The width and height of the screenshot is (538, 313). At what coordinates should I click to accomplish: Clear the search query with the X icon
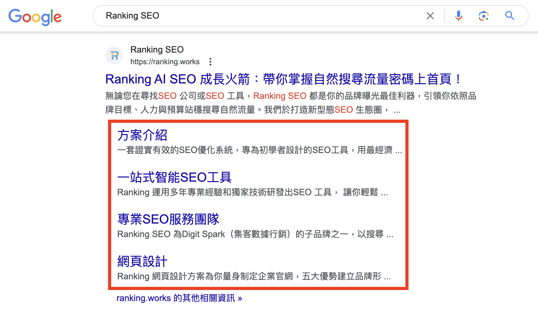(430, 15)
